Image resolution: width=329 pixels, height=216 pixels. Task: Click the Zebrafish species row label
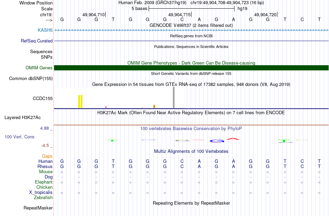coord(43,197)
